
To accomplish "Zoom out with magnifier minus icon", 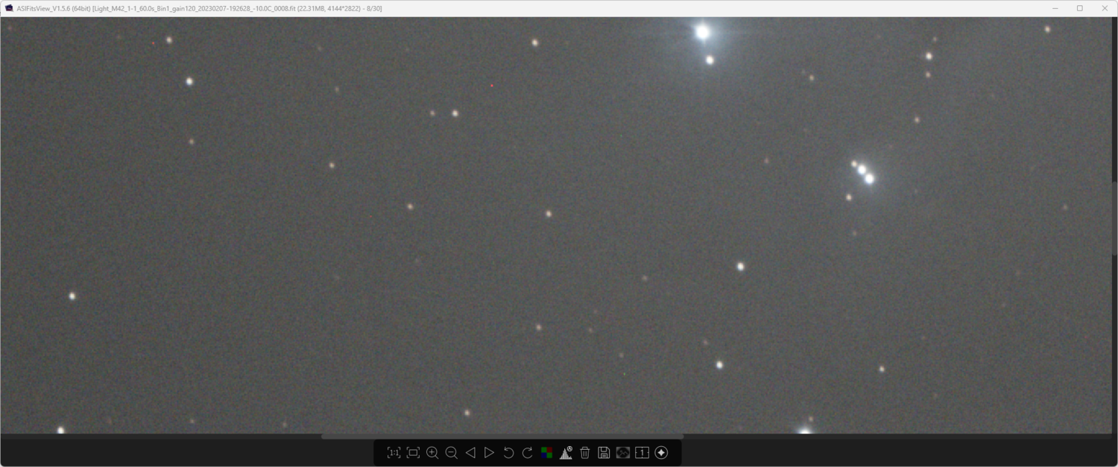I will pos(451,453).
